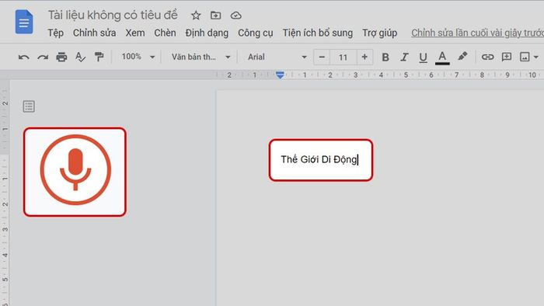544x306 pixels.
Task: Open the Công cụ menu
Action: (x=256, y=33)
